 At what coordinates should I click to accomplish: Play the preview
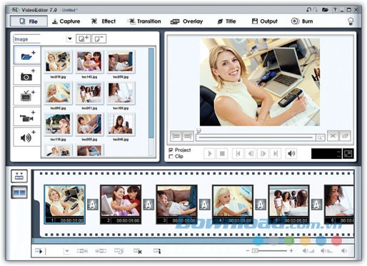pyautogui.click(x=210, y=153)
